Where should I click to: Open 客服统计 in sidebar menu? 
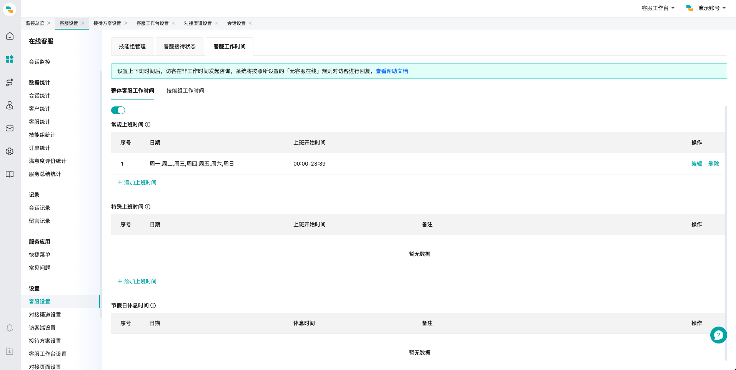click(x=40, y=122)
